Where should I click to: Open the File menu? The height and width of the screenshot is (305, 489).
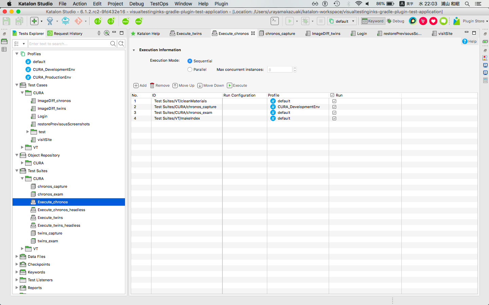coord(62,4)
